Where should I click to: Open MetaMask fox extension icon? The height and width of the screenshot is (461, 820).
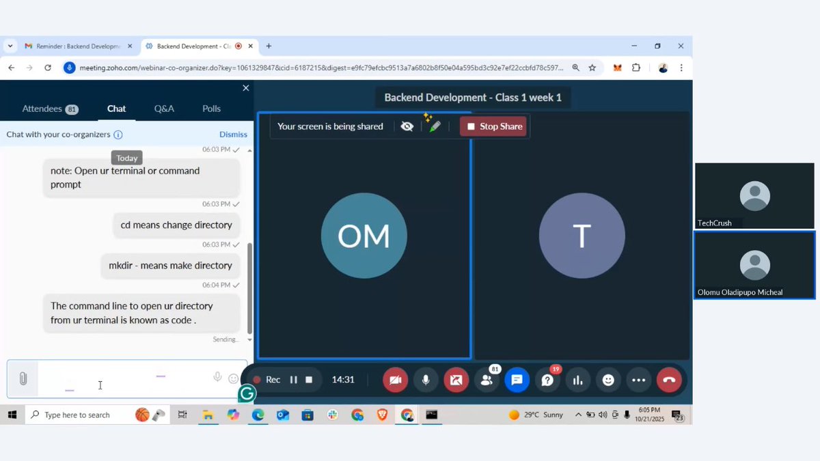[x=618, y=68]
